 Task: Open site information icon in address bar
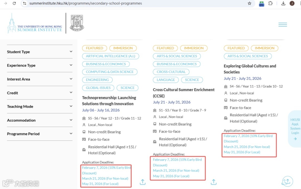pos(25,3)
